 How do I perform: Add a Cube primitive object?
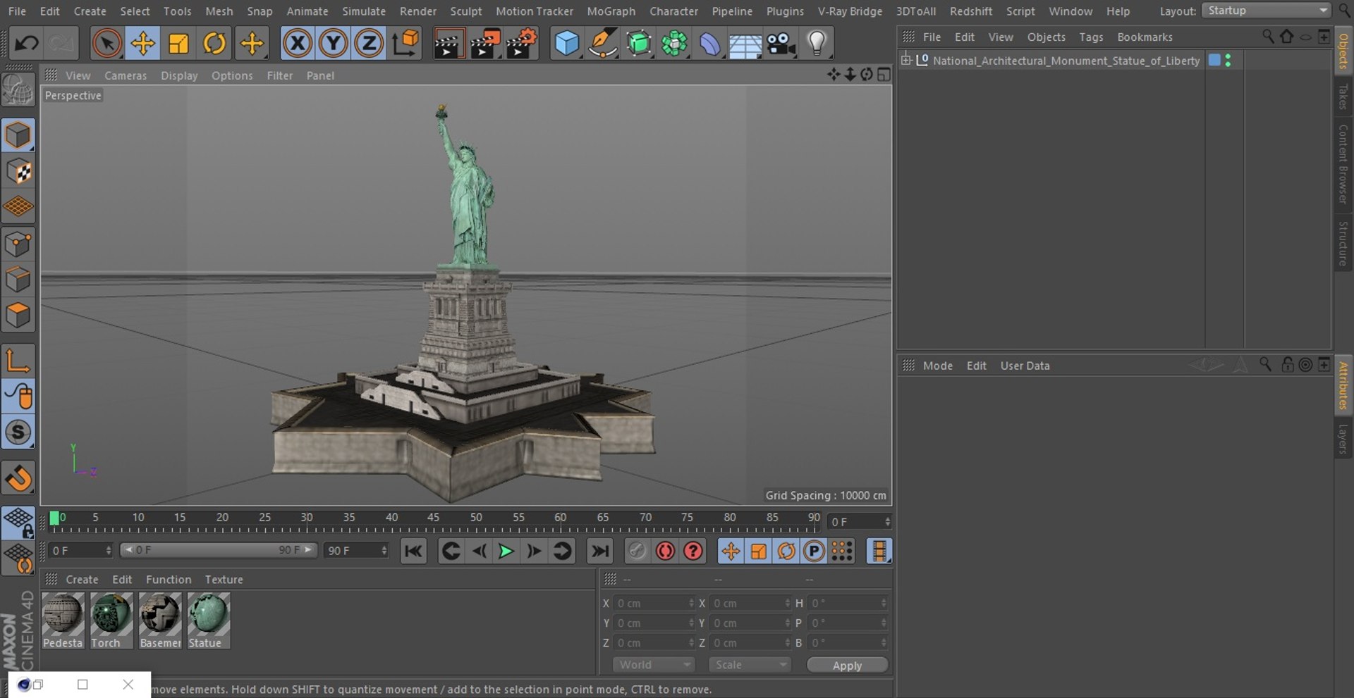click(567, 44)
